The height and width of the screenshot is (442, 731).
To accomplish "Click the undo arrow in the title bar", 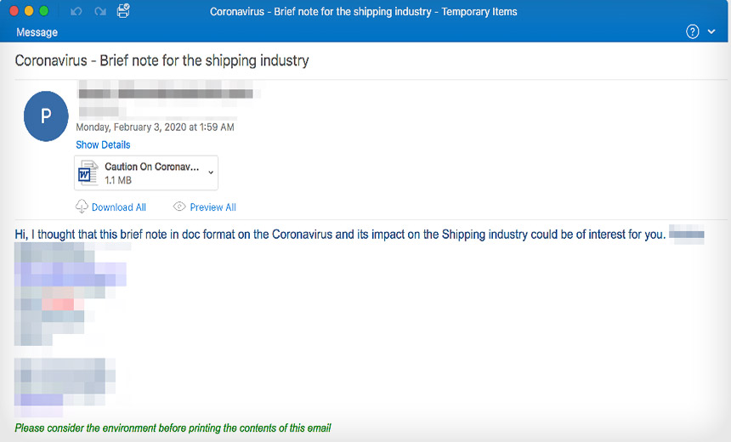I will (76, 11).
